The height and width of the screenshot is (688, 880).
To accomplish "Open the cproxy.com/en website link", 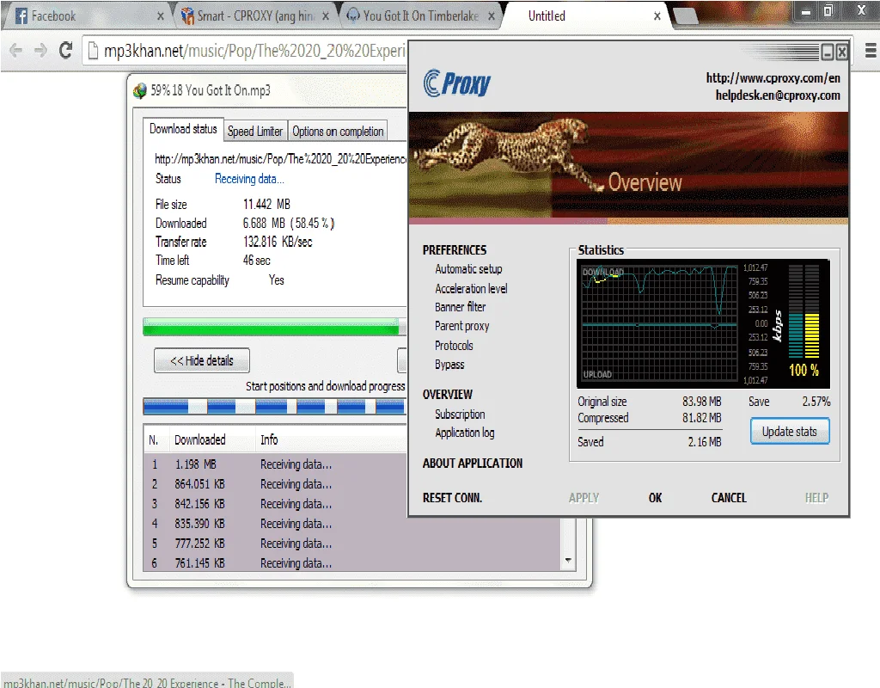I will click(x=773, y=78).
